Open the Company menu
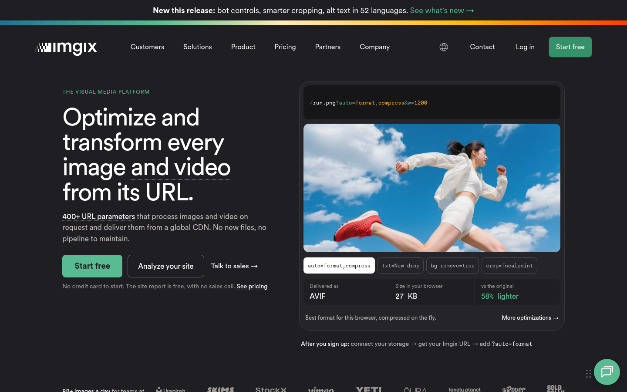 coord(374,47)
